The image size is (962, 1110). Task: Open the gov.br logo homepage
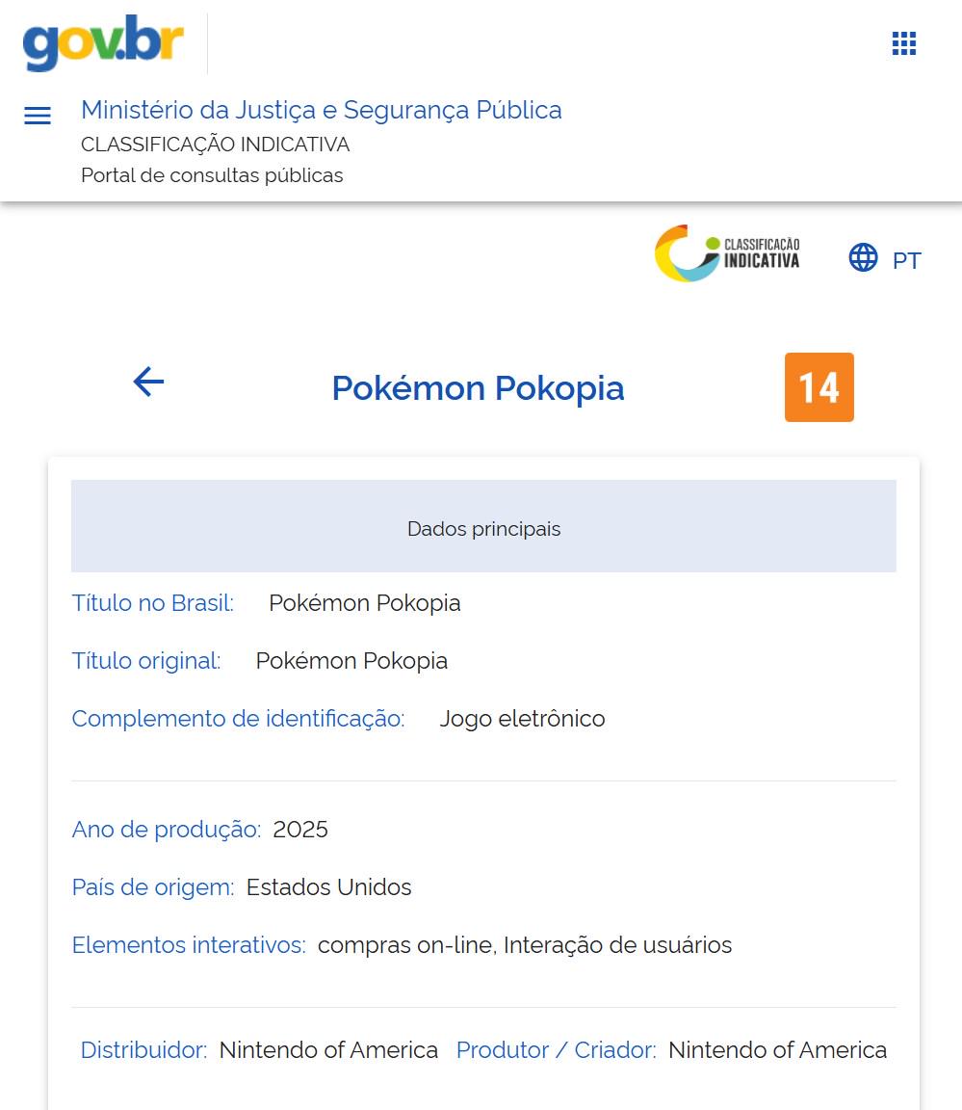point(103,42)
